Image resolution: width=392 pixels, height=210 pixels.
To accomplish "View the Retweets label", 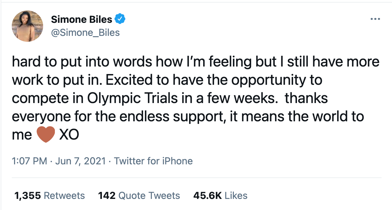I will point(64,195).
